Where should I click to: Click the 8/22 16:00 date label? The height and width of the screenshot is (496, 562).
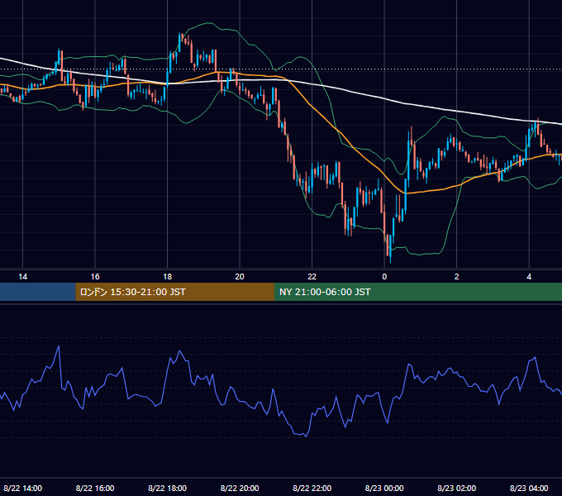(x=95, y=488)
